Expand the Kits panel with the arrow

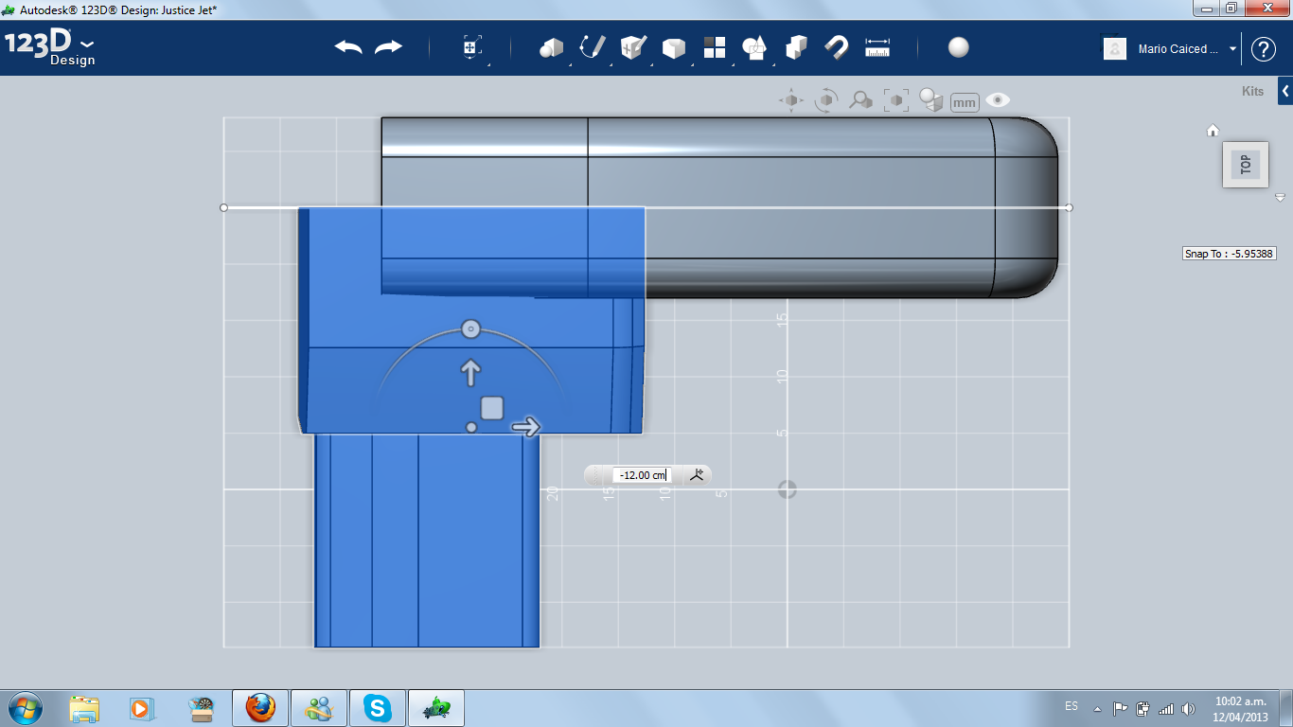point(1285,92)
